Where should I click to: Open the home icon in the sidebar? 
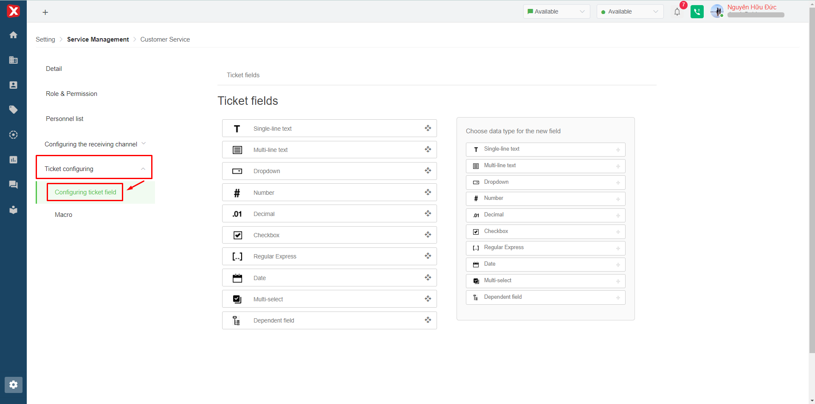[x=13, y=35]
